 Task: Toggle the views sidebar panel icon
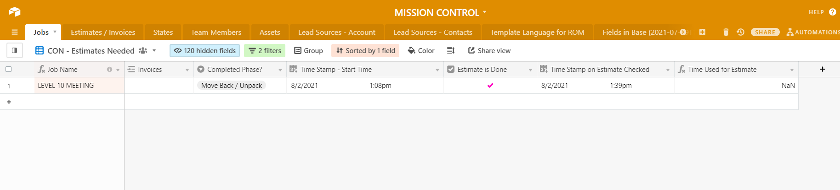point(14,50)
